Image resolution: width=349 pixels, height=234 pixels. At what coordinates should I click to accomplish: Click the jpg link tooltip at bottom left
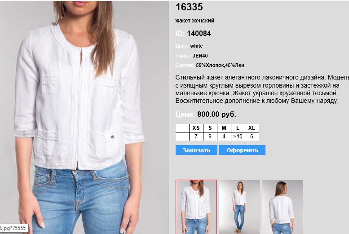point(13,228)
